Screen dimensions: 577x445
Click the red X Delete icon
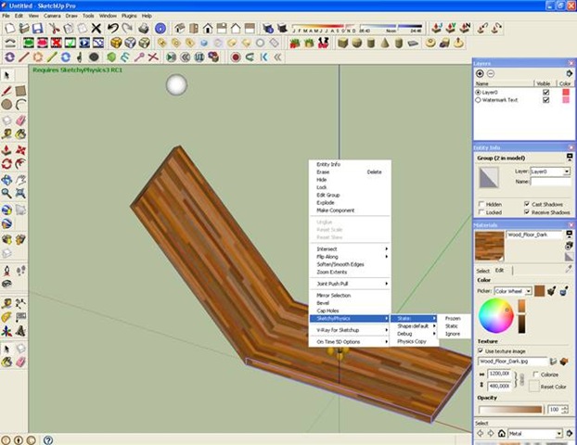tap(97, 29)
